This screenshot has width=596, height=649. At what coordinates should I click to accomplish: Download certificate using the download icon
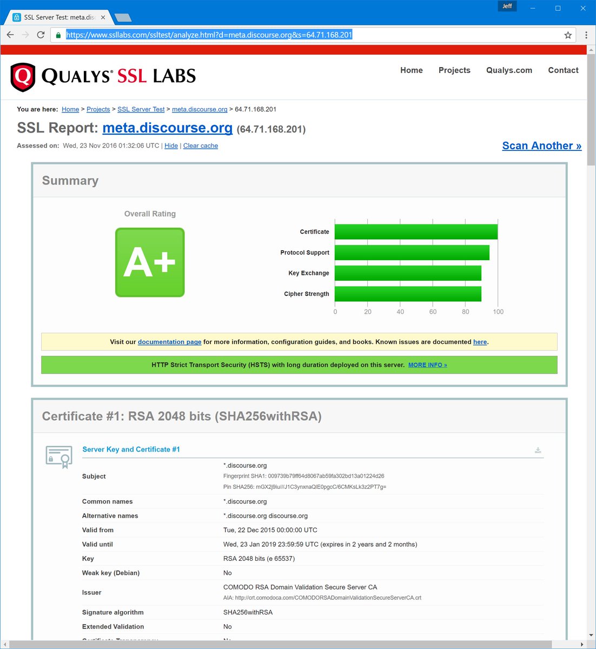[x=538, y=450]
